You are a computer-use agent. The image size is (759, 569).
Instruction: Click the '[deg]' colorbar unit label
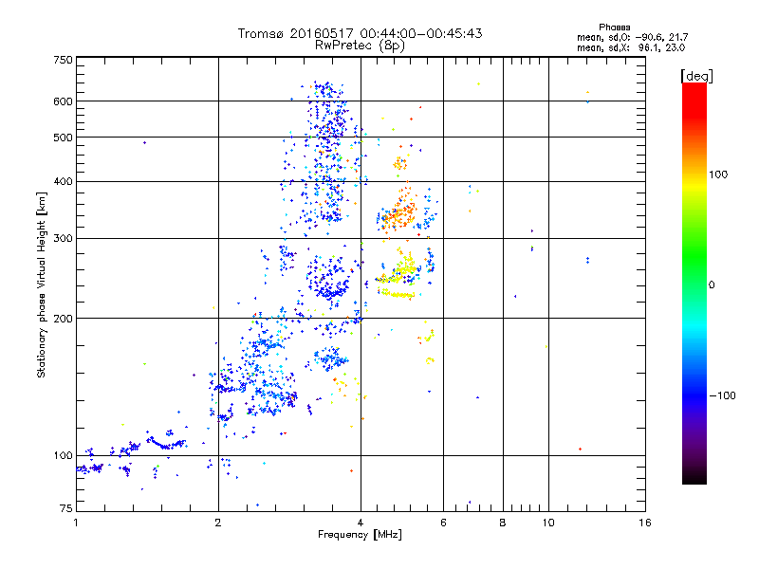(x=696, y=76)
